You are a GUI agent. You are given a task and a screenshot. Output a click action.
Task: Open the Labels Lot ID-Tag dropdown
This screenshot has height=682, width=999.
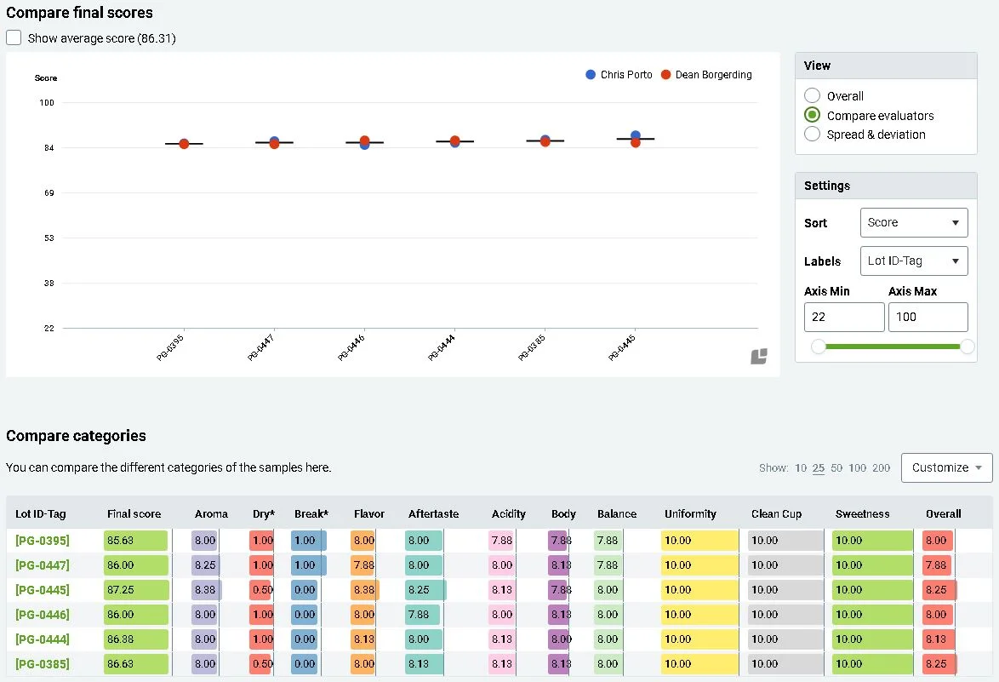914,261
